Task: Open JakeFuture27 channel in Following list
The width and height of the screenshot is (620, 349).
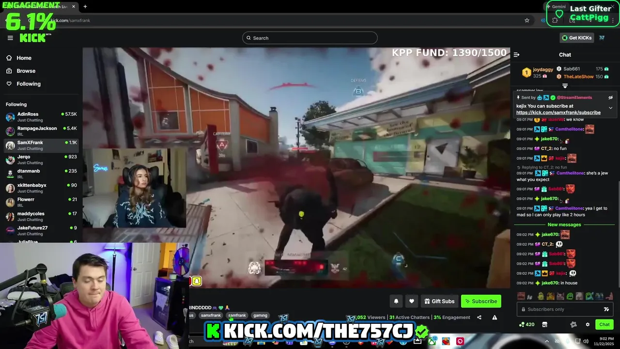Action: [x=41, y=230]
